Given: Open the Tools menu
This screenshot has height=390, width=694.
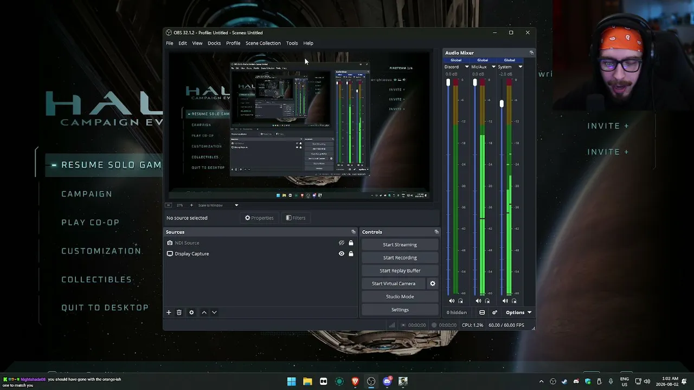Looking at the screenshot, I should (x=292, y=43).
